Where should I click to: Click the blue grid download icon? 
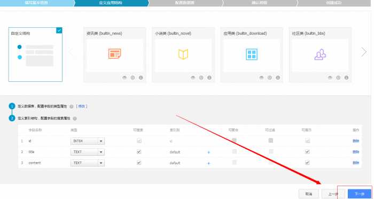pos(252,54)
